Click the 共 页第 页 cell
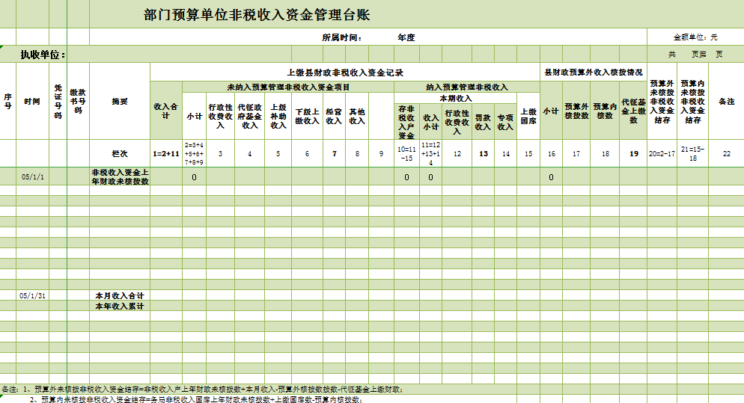The image size is (744, 403). 695,55
